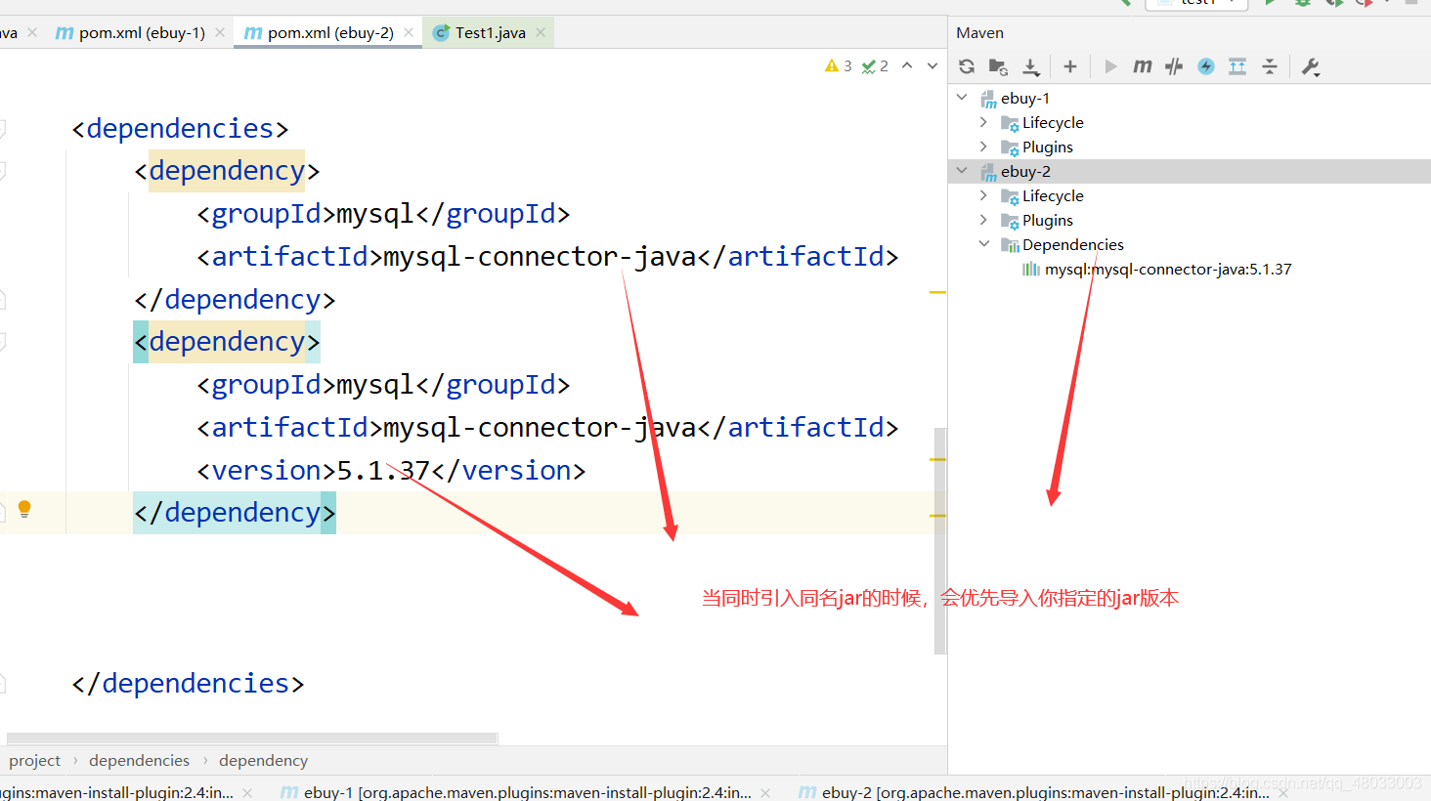Close the Test1.java tab
The height and width of the screenshot is (801, 1431).
click(x=541, y=32)
